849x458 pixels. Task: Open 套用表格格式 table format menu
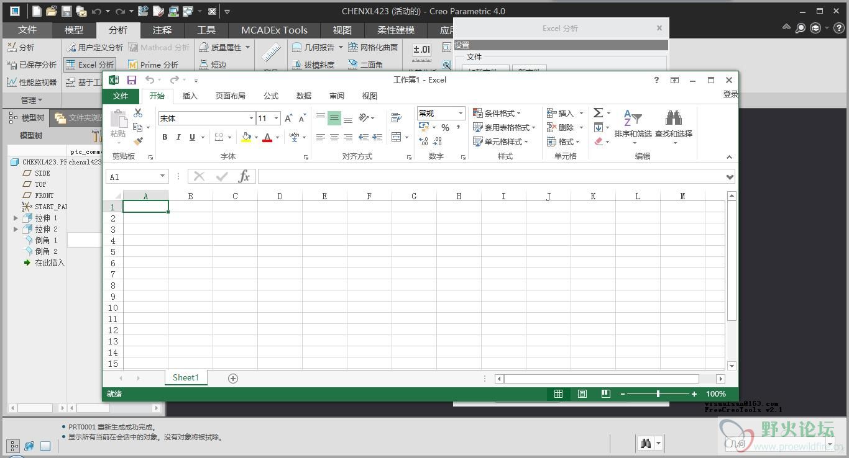click(505, 127)
